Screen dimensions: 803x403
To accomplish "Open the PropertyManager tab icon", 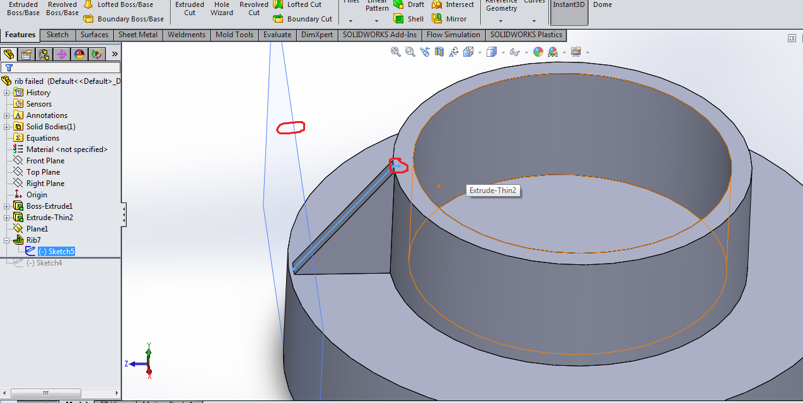I will point(26,54).
